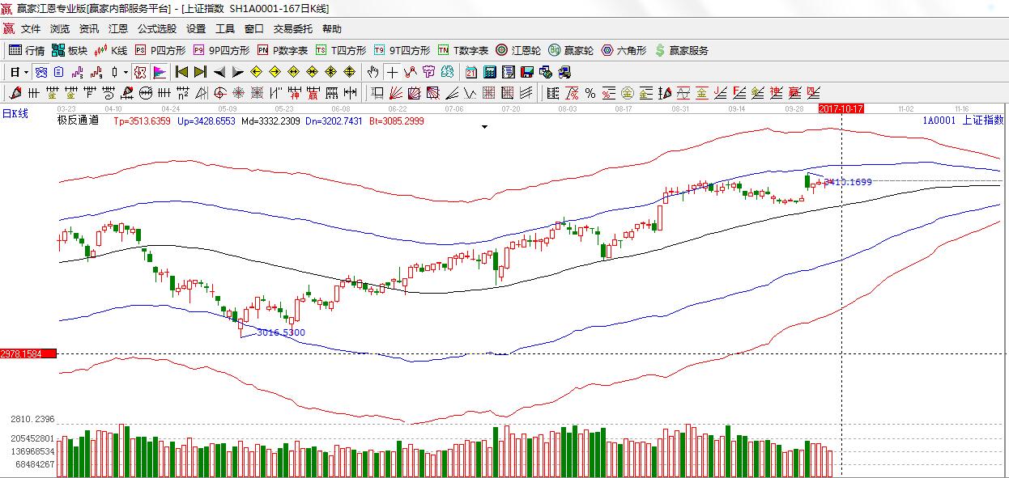The image size is (1009, 478).
Task: Select the 2017-10-17 date marker
Action: [x=841, y=108]
